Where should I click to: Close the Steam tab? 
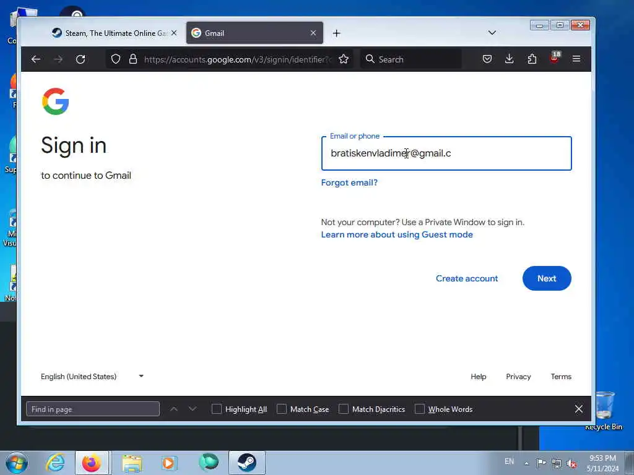click(174, 33)
